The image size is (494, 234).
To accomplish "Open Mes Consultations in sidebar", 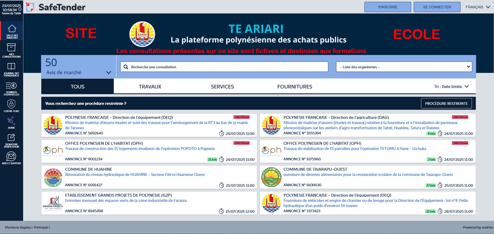I will 11,50.
